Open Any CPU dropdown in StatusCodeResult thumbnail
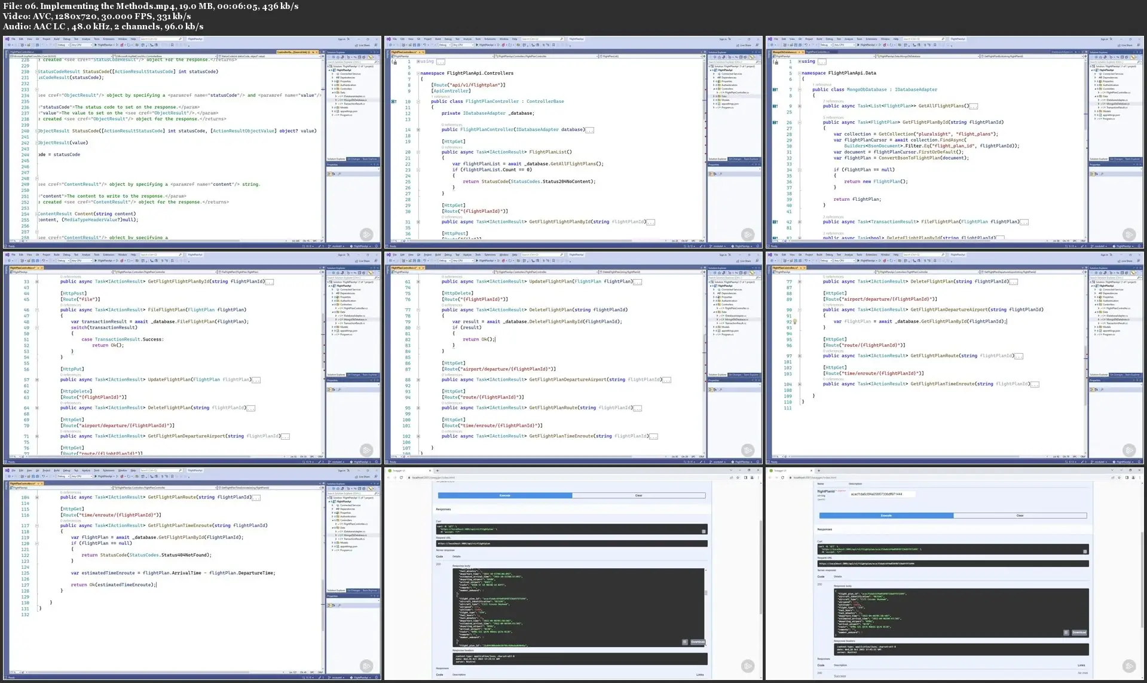 82,45
